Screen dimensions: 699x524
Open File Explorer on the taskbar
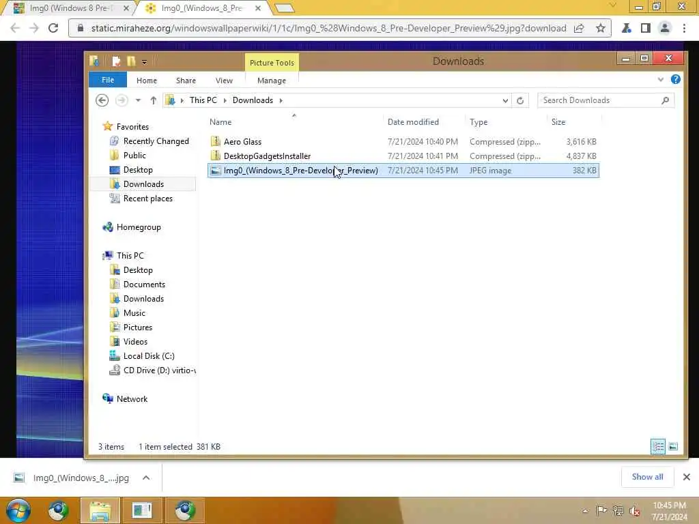[100, 510]
